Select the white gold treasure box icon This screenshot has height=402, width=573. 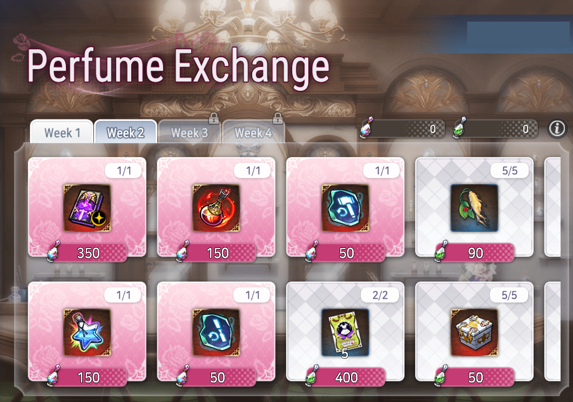click(x=474, y=332)
